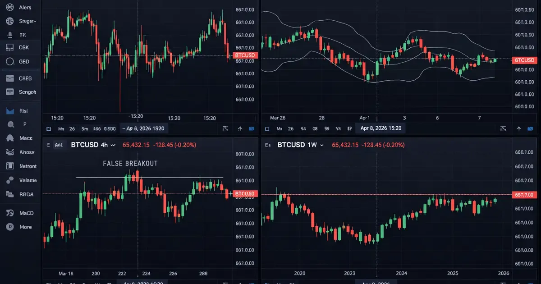
Task: Click up-arrow icon below top-left chart
Action: coord(240,129)
